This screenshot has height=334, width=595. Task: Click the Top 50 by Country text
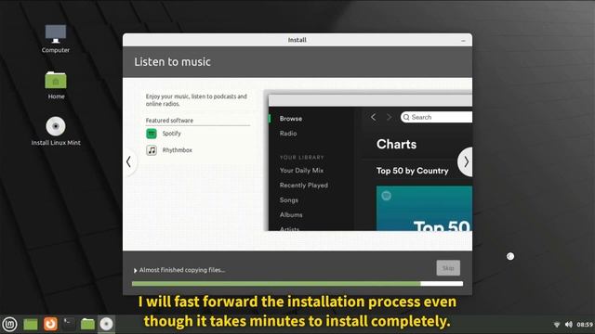click(412, 171)
